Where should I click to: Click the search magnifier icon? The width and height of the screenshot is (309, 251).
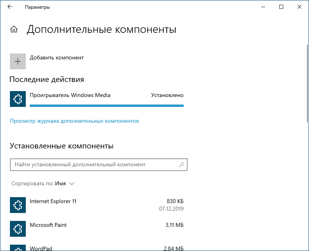(x=182, y=164)
